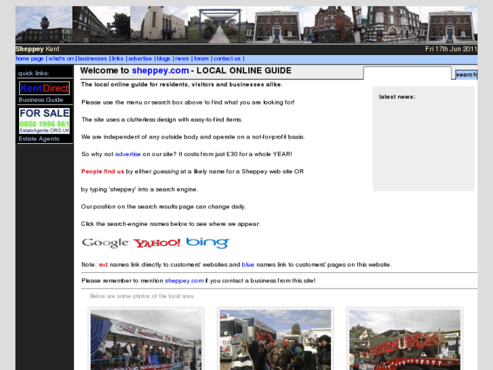The width and height of the screenshot is (493, 370).
Task: Click the search button
Action: pyautogui.click(x=467, y=75)
